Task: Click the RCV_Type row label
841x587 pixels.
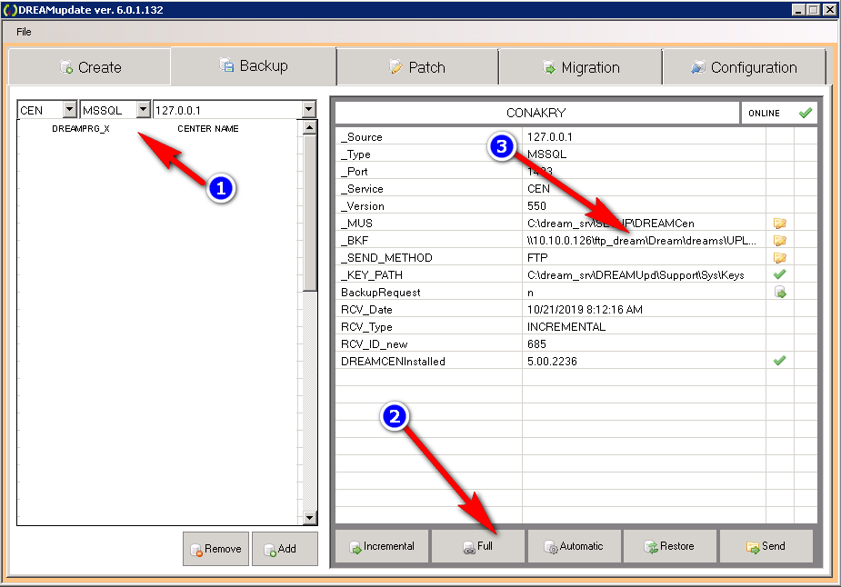Action: (366, 327)
